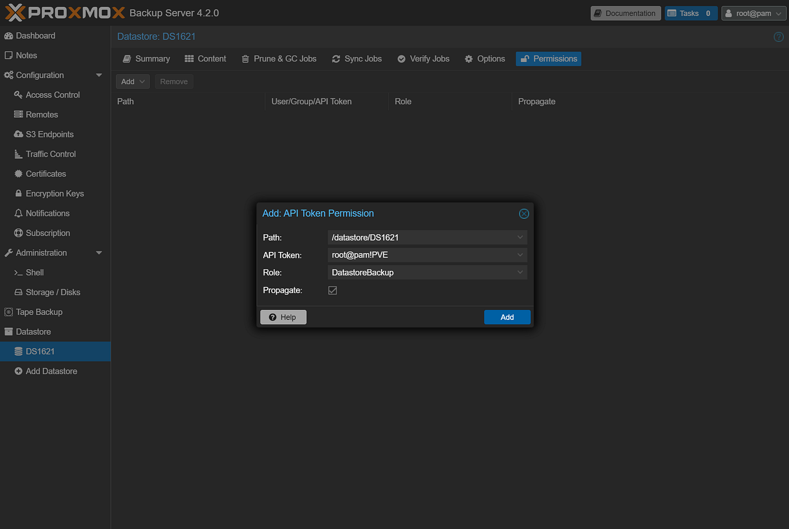Sort by the Role column header

pos(450,101)
